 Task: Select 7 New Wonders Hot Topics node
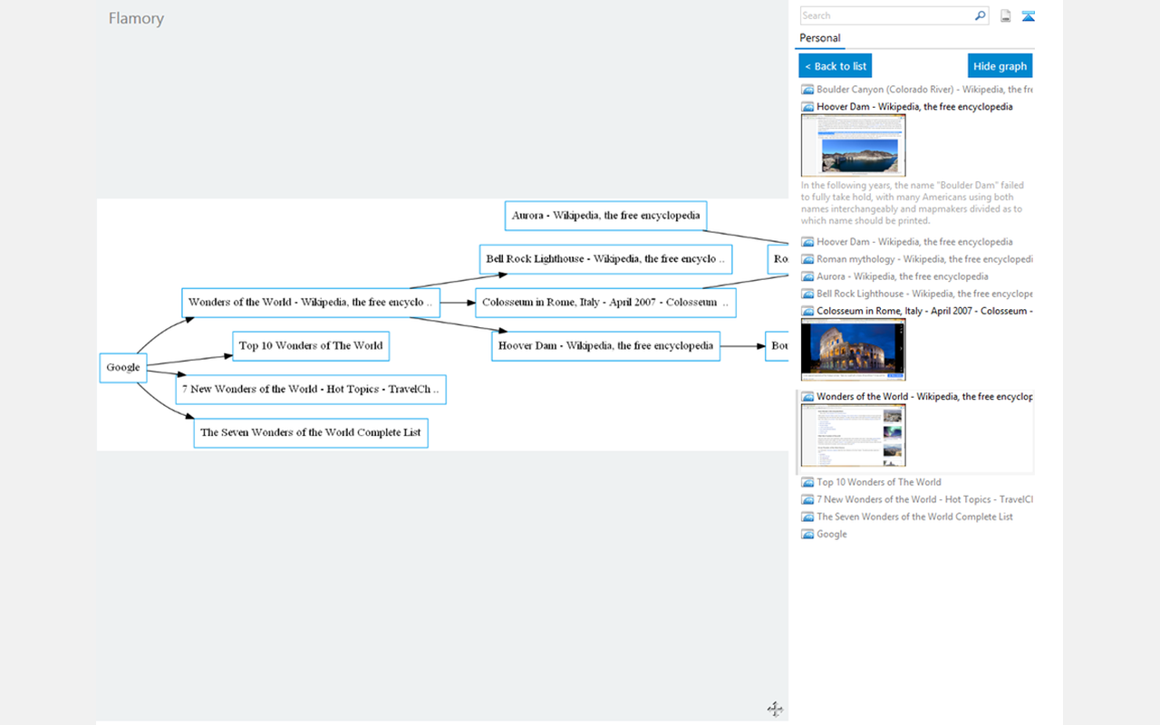[311, 389]
